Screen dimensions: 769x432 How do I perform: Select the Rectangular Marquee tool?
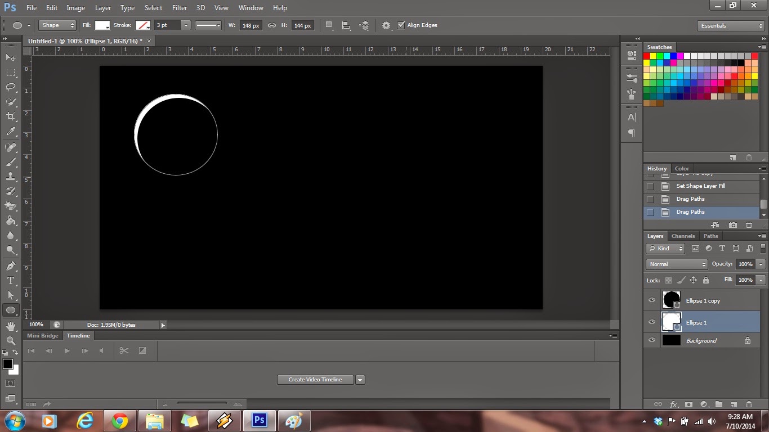(11, 72)
